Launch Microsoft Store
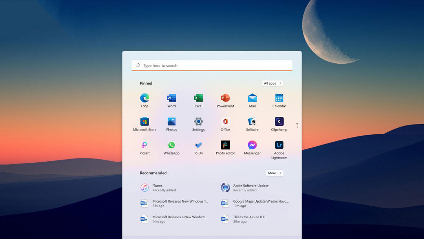Screen dimensions: 424x239 click(144, 122)
